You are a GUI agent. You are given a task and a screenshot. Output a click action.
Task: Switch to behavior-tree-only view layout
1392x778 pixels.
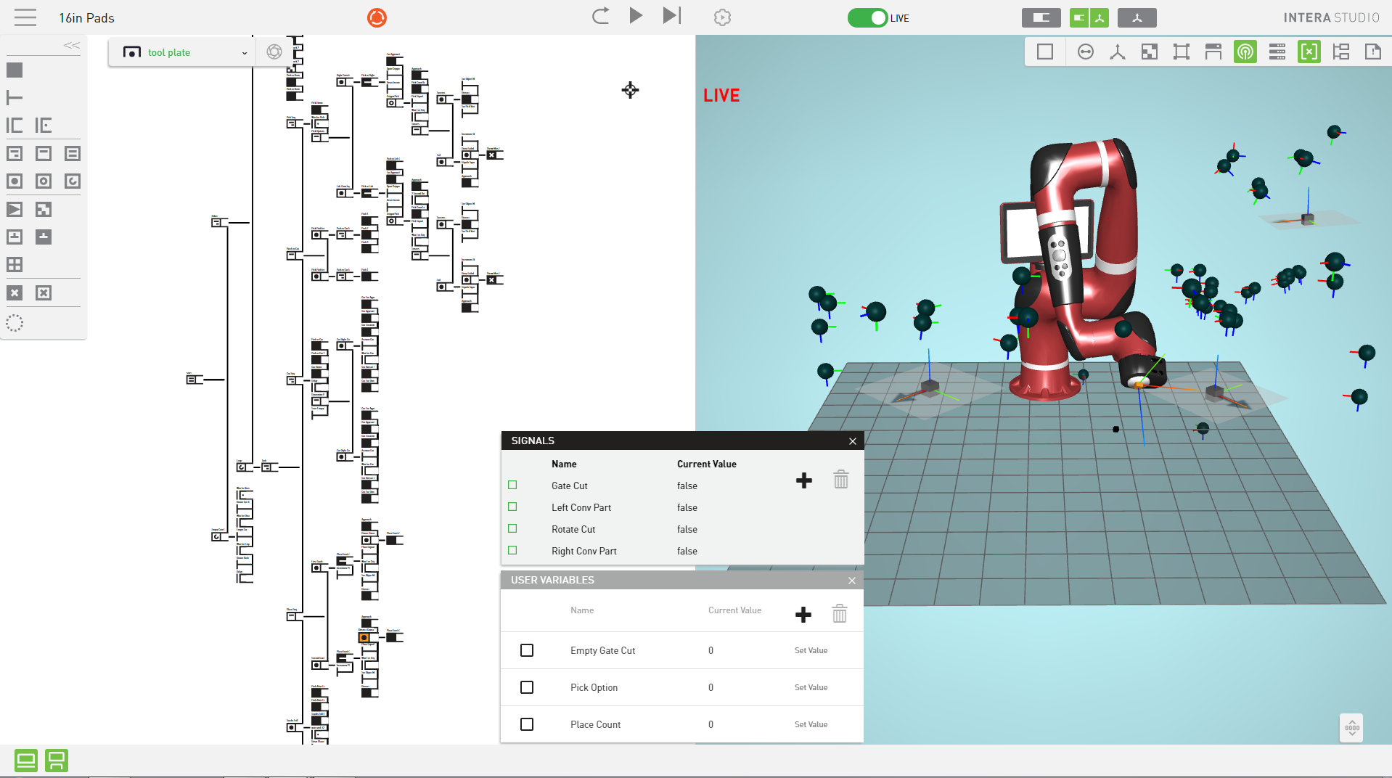click(x=1041, y=17)
